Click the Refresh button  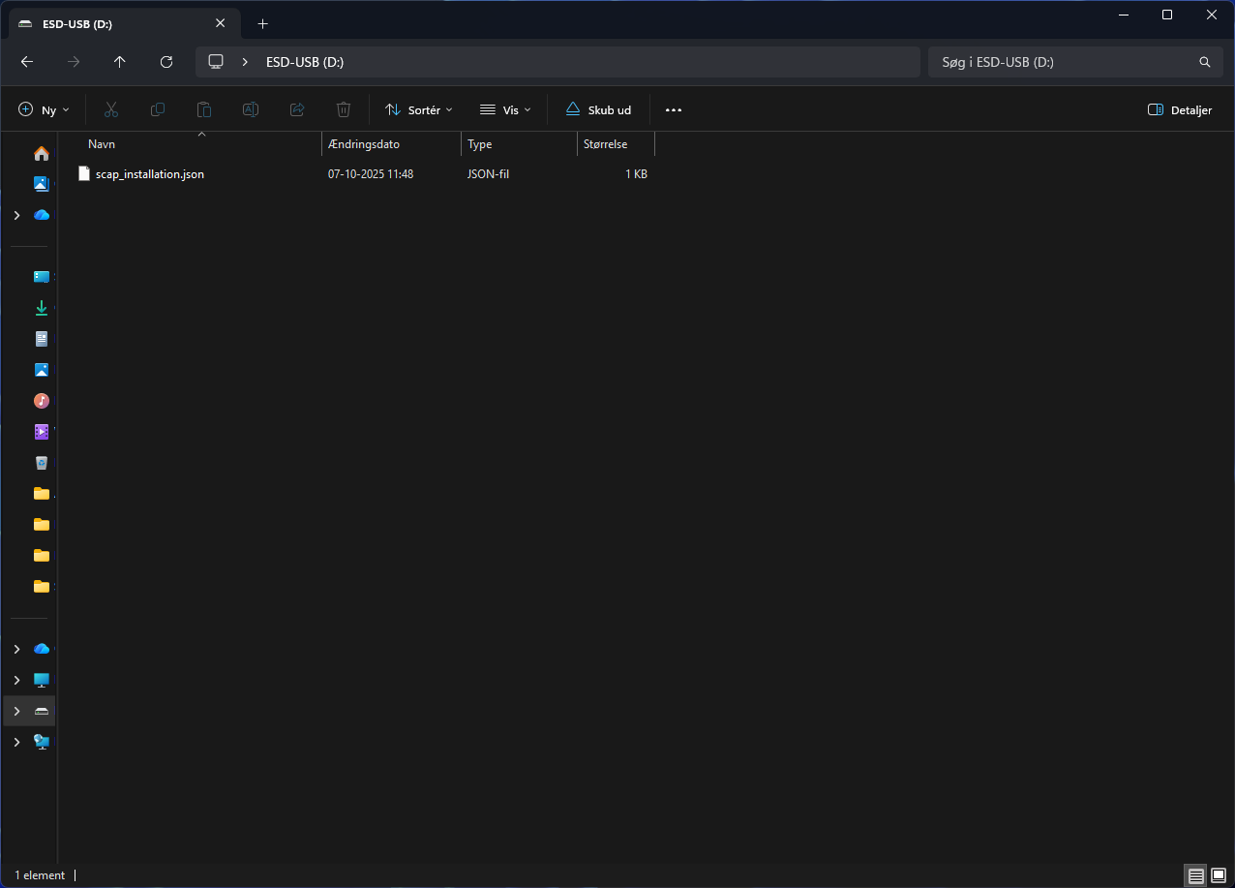click(166, 62)
